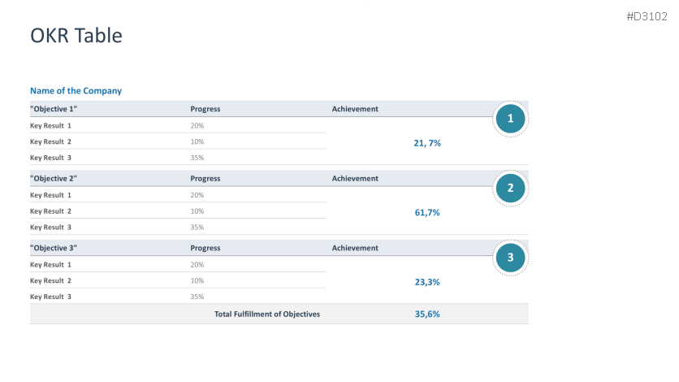Click the number 2 circle badge
The width and height of the screenshot is (679, 382).
[510, 189]
